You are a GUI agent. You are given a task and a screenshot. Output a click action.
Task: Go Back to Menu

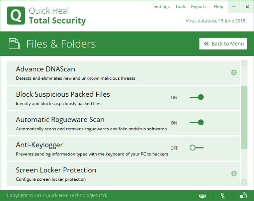tap(223, 43)
